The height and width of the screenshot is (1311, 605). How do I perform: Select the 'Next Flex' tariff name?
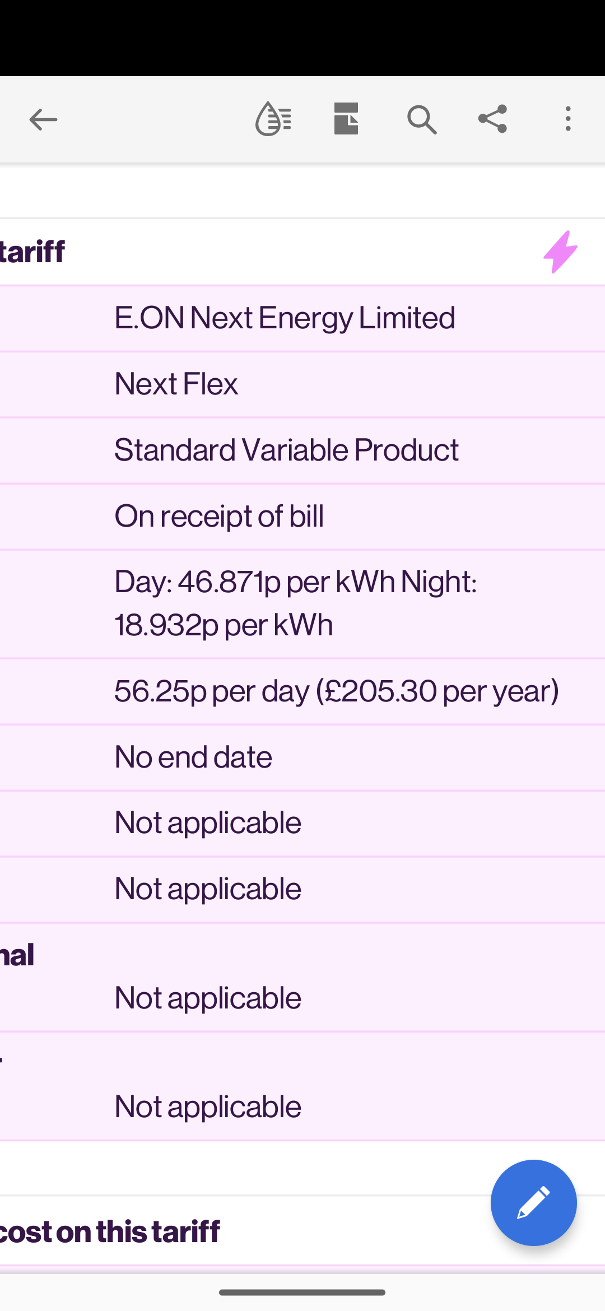[x=176, y=384]
